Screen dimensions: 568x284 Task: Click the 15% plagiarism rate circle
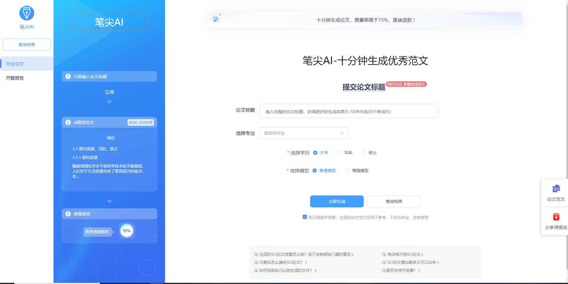point(127,231)
